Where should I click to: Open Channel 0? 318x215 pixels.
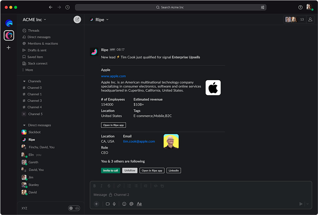click(x=32, y=88)
